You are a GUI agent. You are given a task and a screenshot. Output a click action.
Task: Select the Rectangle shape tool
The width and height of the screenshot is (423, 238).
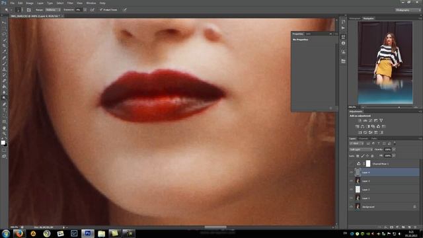click(x=4, y=122)
